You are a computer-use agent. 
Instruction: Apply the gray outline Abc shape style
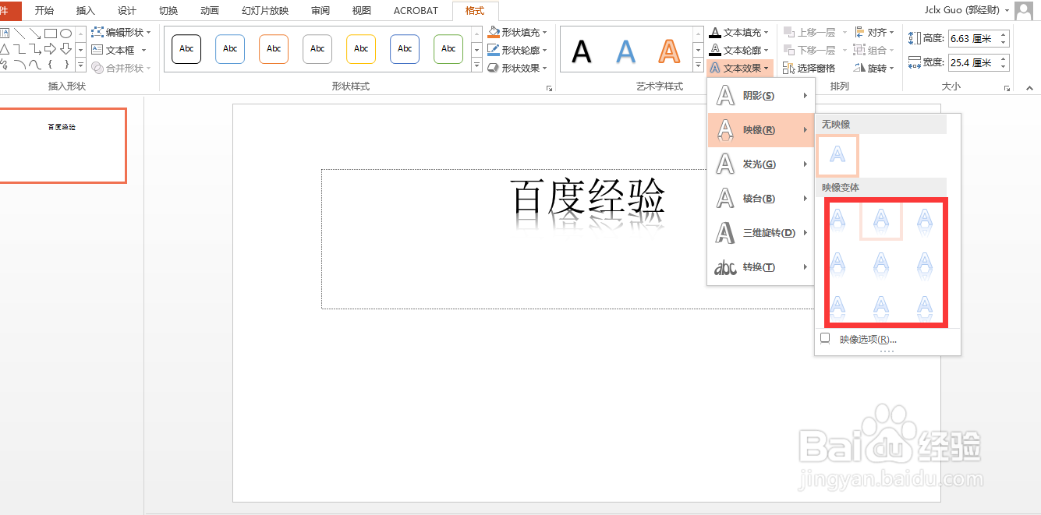(317, 49)
